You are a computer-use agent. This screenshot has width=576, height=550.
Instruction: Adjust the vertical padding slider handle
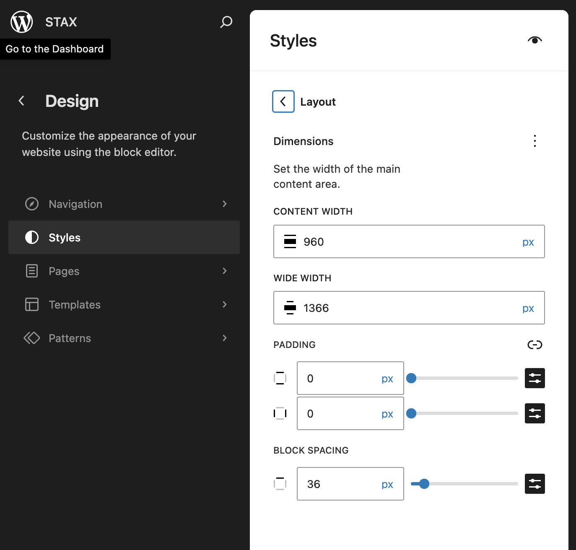point(411,378)
